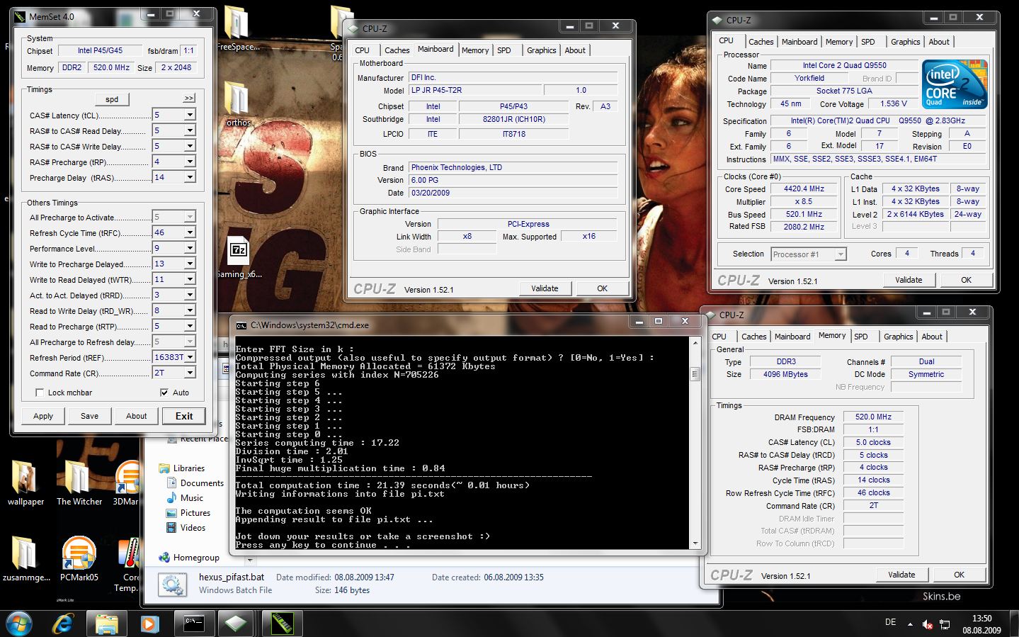1019x637 pixels.
Task: Validate in the CPU-Z Memory window
Action: pos(901,575)
